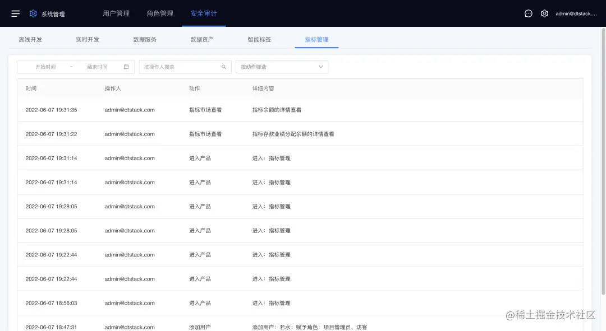Click the settings gear in the top bar

544,13
